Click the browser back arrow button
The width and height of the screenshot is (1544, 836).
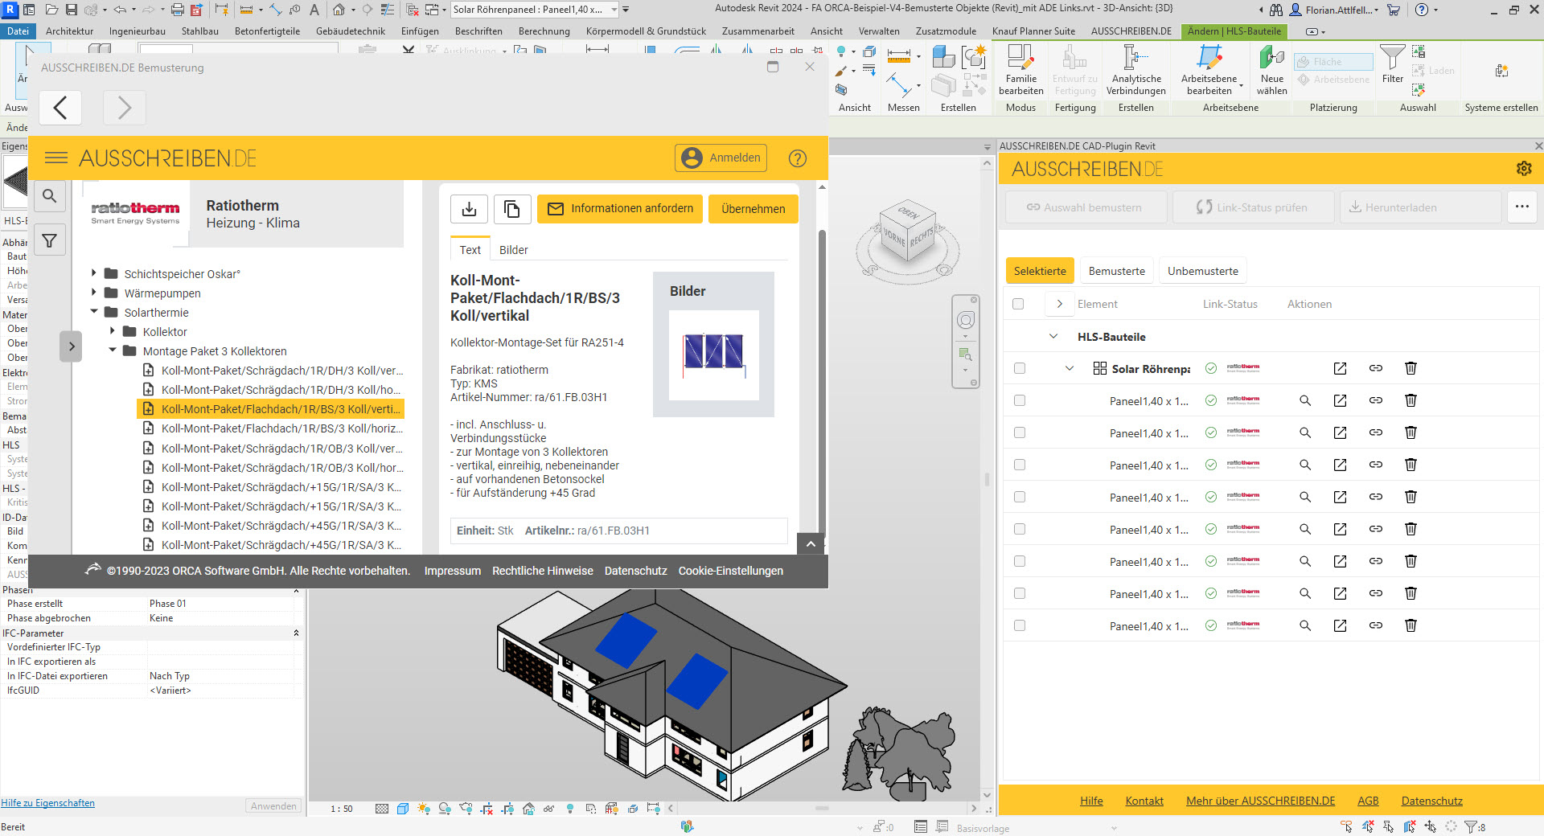point(60,108)
